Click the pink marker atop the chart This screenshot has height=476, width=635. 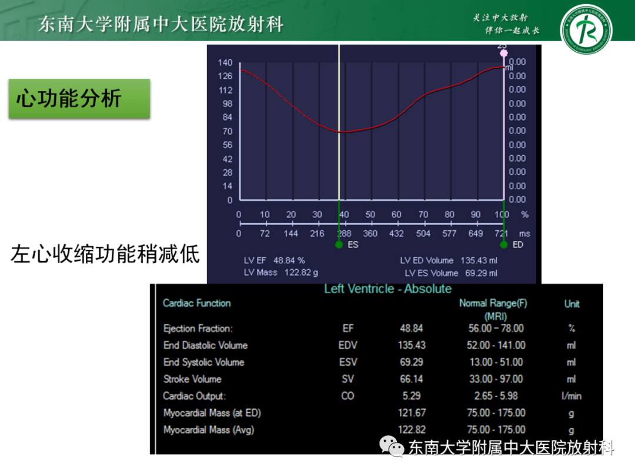pos(503,53)
